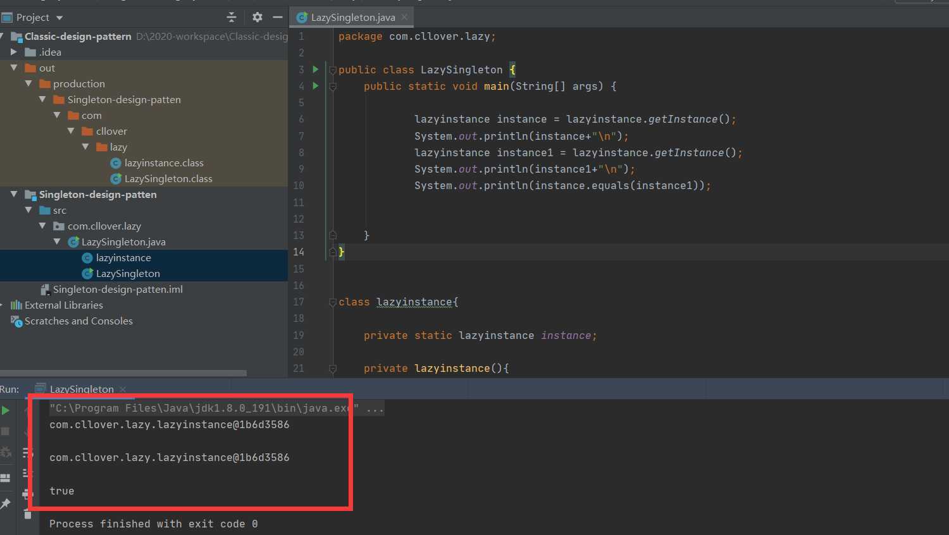Viewport: 949px width, 535px height.
Task: Expand the .idea folder arrow
Action: [x=14, y=52]
